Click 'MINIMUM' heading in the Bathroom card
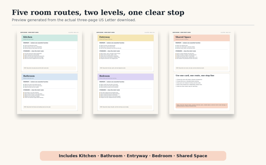The width and height of the screenshot is (266, 165). coord(36,82)
